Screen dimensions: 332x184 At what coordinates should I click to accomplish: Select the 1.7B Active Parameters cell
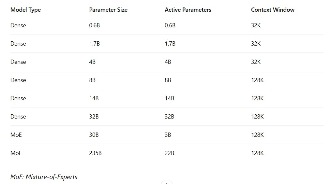[170, 44]
